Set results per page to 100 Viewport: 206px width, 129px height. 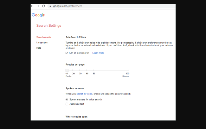tap(128, 74)
